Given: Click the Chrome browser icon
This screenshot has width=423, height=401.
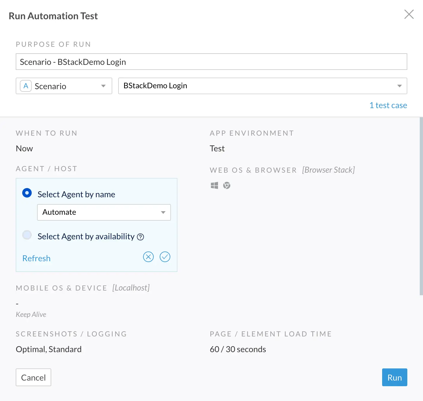Looking at the screenshot, I should [x=227, y=185].
